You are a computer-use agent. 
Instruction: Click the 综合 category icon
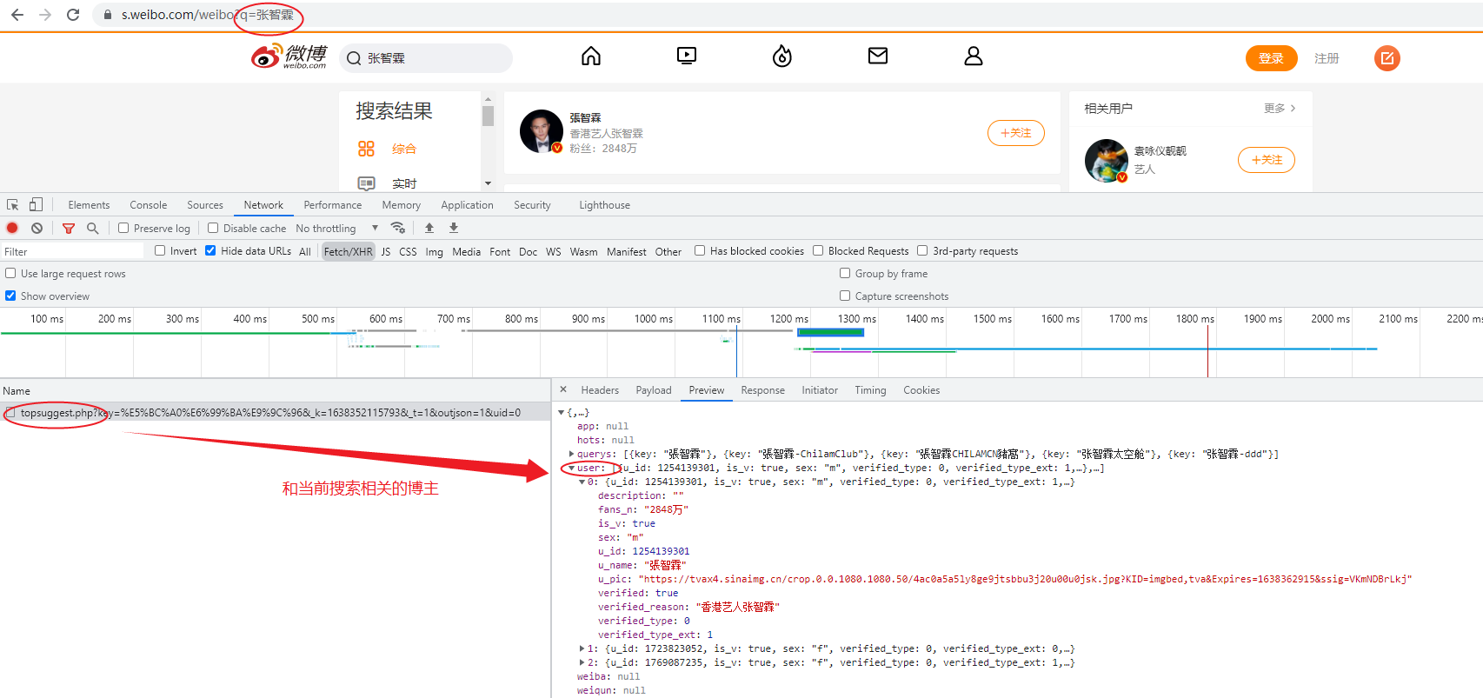(366, 149)
